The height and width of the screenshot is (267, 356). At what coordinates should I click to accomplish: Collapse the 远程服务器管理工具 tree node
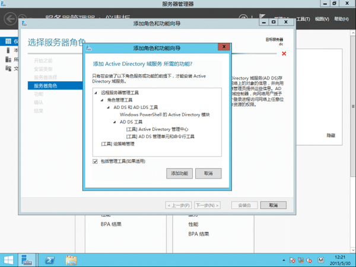[x=96, y=93]
